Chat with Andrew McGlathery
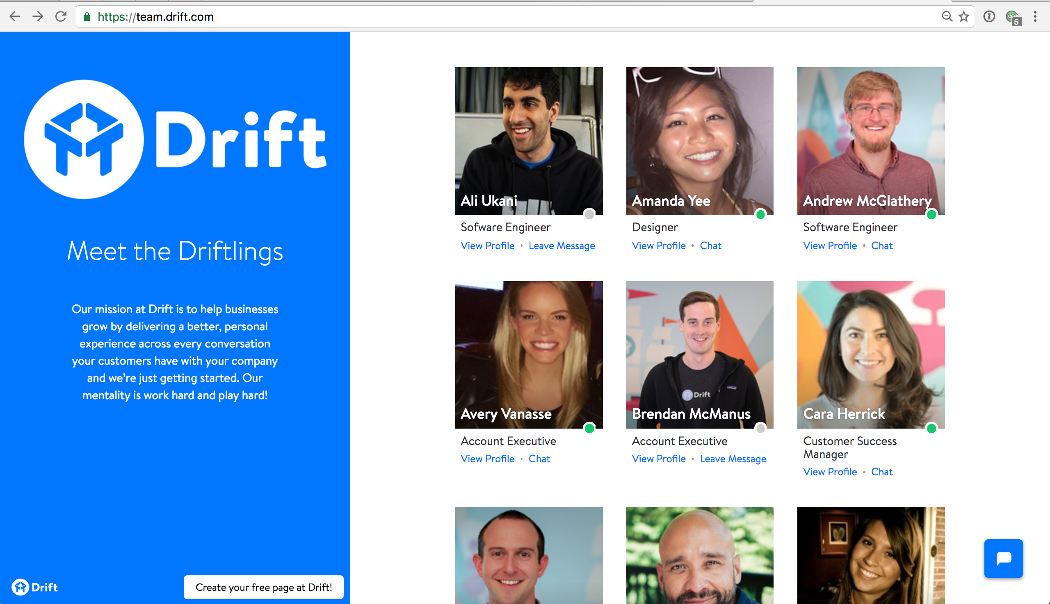The image size is (1050, 604). point(881,245)
